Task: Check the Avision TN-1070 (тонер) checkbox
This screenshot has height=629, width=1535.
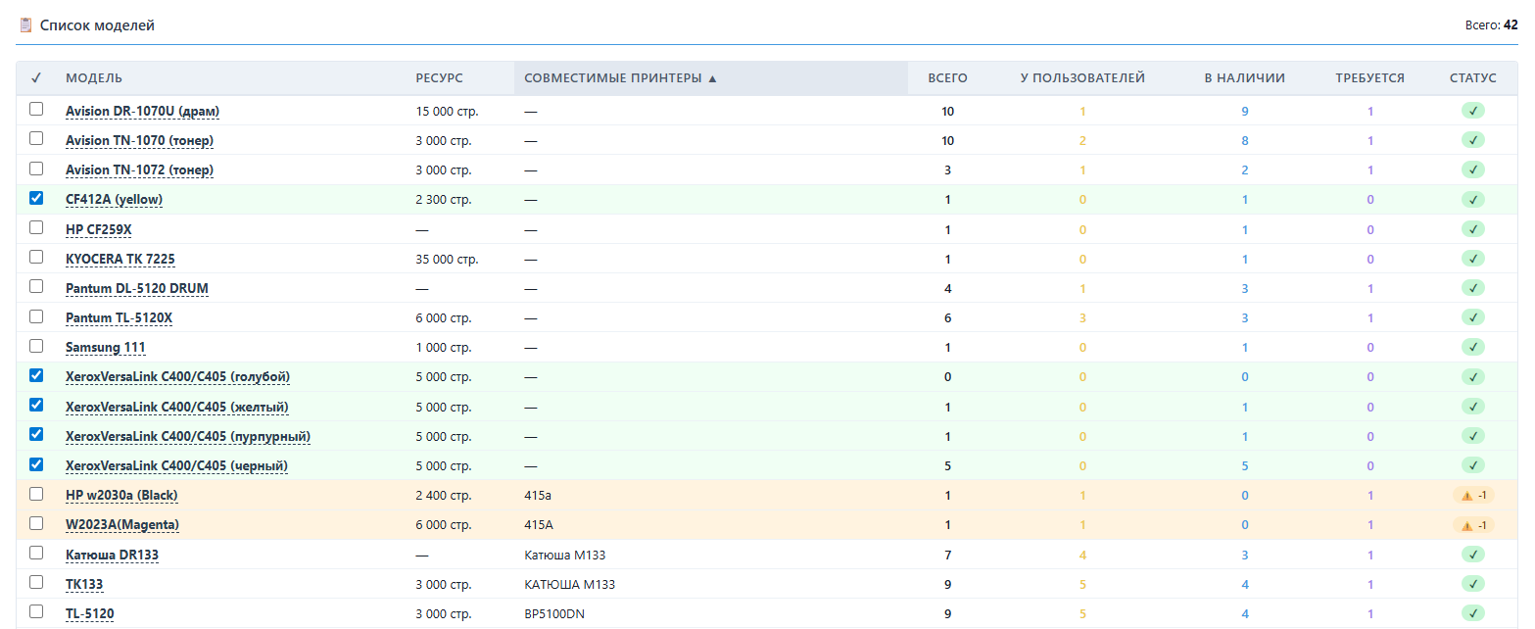Action: tap(36, 139)
